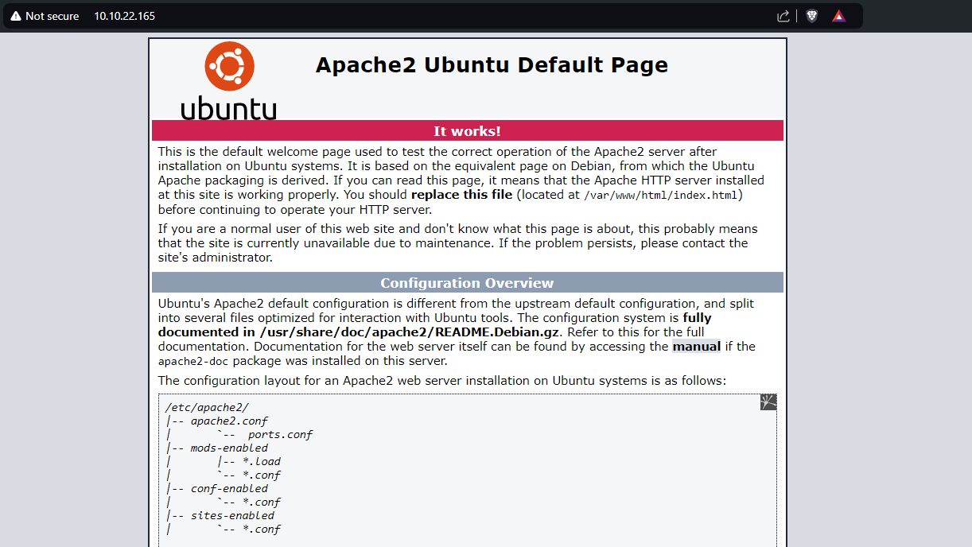Click the bold 'replace this file' text
This screenshot has height=547, width=972.
pyautogui.click(x=461, y=195)
